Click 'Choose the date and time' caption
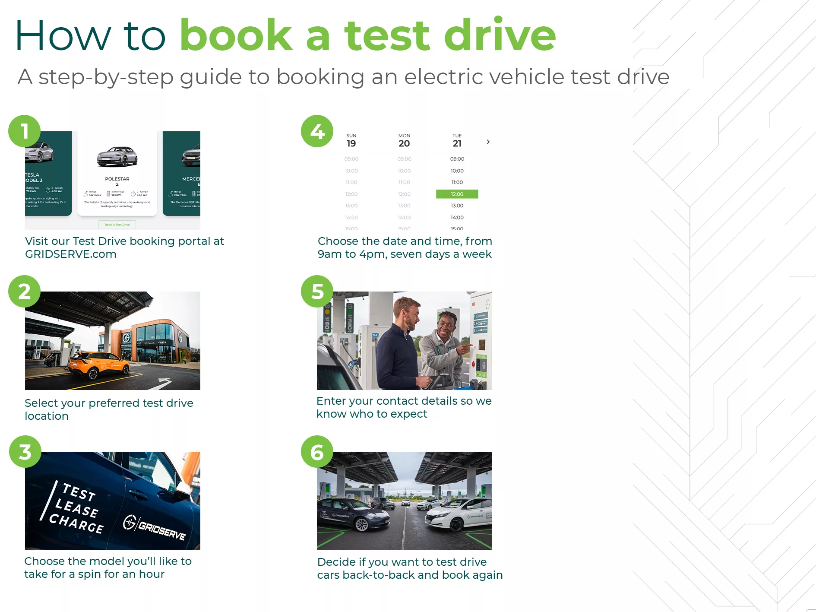 point(405,247)
